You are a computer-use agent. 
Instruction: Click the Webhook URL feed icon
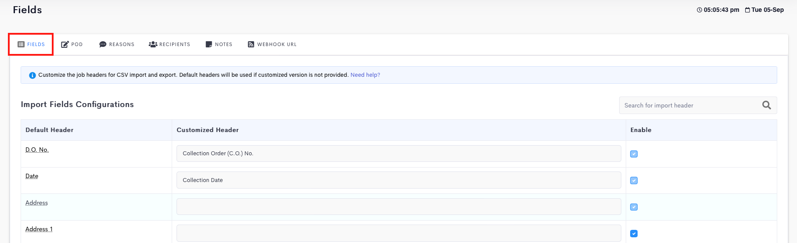coord(251,44)
